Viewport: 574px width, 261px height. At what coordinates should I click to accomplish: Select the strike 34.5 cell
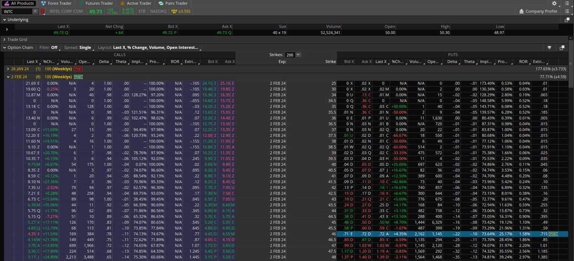331,101
